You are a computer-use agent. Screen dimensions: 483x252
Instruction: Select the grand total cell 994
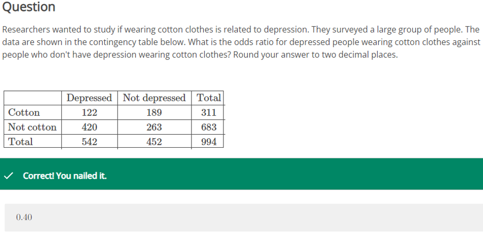pyautogui.click(x=208, y=141)
